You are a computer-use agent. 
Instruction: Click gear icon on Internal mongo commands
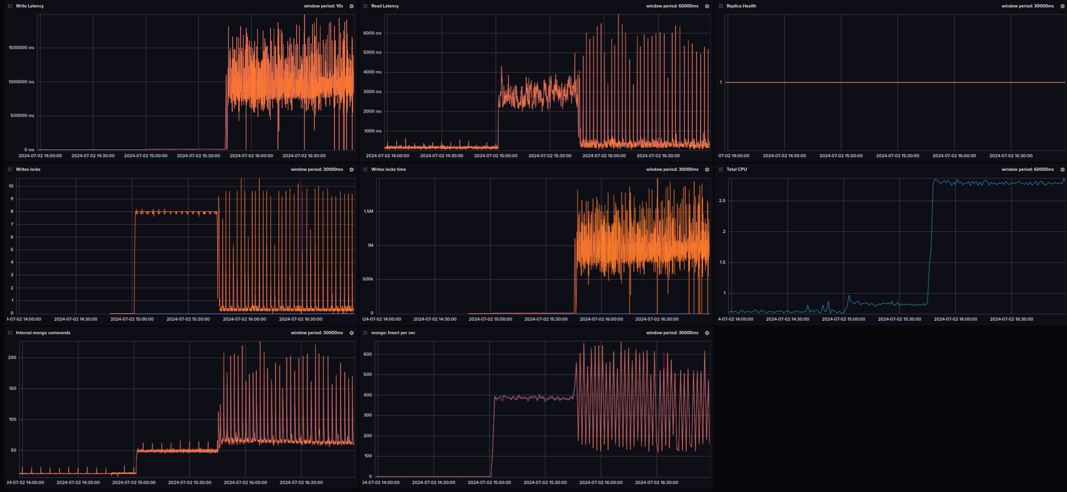[352, 333]
